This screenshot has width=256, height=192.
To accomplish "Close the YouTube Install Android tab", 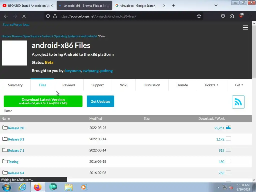I will click(52, 5).
